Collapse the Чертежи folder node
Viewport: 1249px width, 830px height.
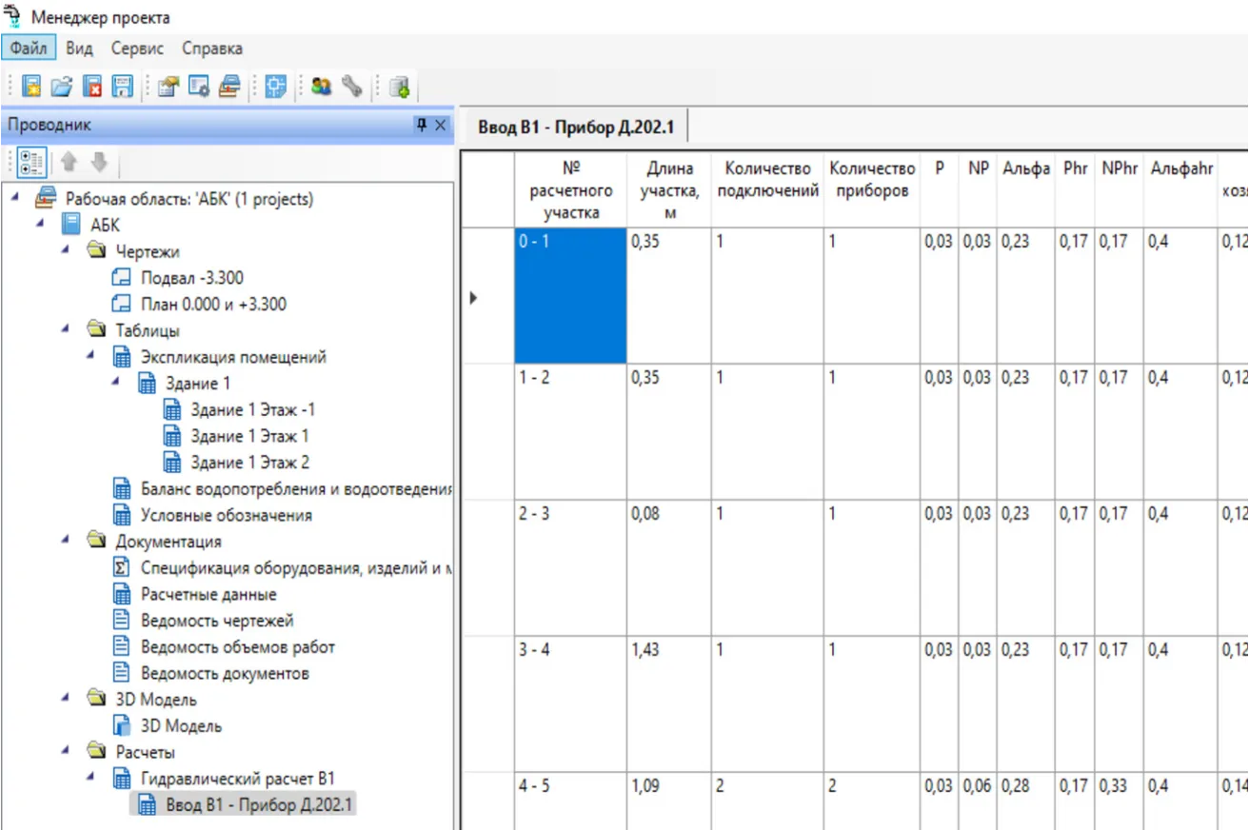pyautogui.click(x=65, y=251)
